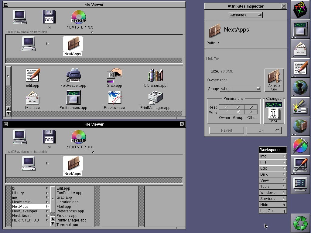Click the OK button in Inspector

pyautogui.click(x=264, y=130)
